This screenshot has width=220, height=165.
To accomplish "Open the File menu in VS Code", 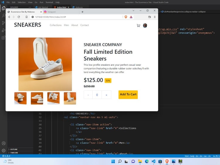I will (8, 2).
